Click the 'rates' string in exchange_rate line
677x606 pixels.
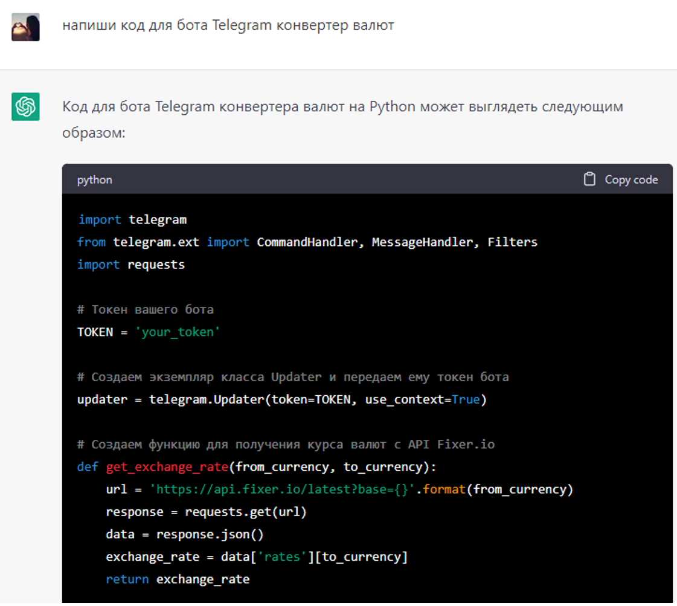coord(282,556)
